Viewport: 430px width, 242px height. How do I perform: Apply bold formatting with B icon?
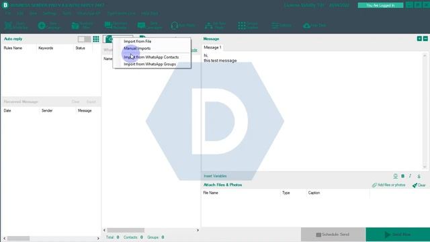coord(402,176)
